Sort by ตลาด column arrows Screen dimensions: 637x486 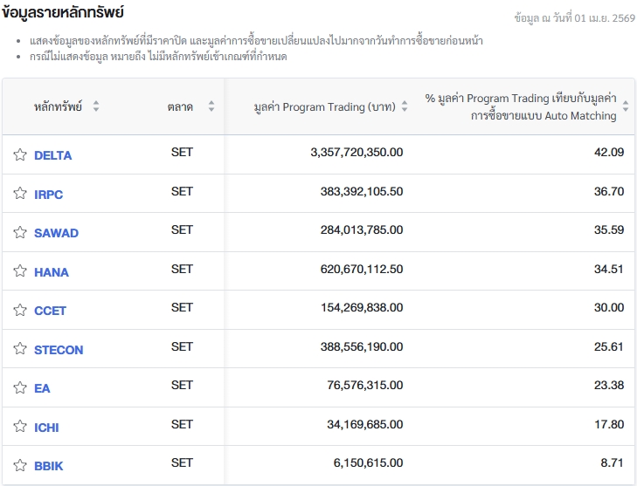pyautogui.click(x=211, y=106)
